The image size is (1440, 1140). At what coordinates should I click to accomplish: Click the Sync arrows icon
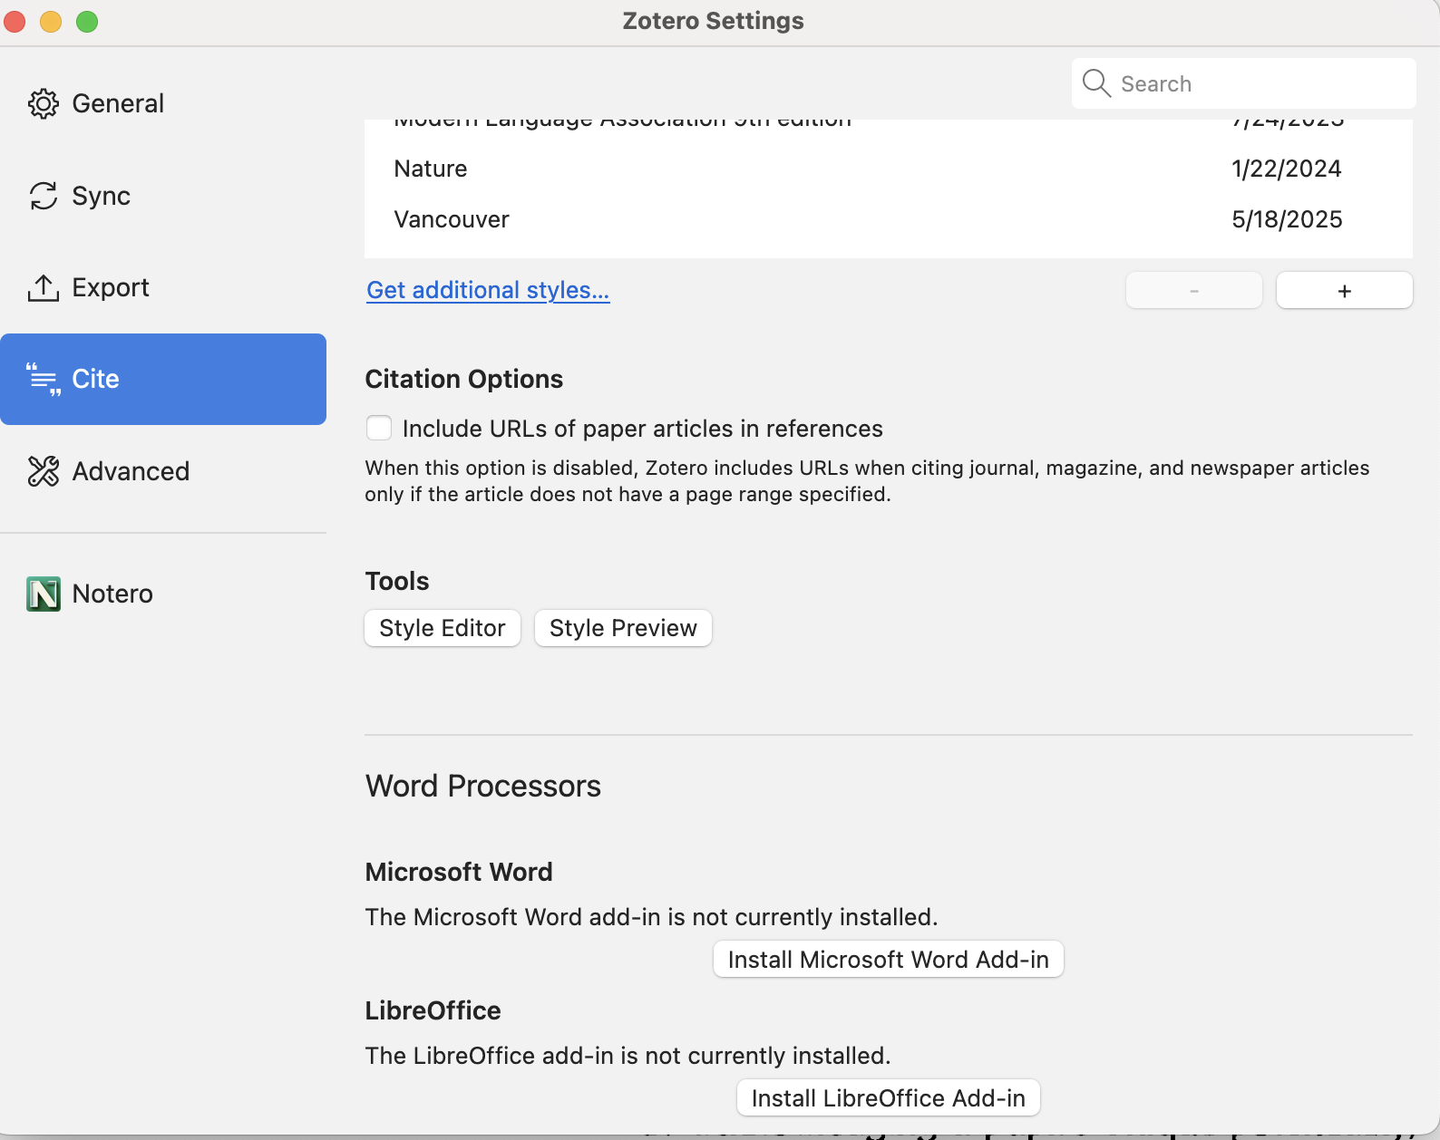[44, 196]
